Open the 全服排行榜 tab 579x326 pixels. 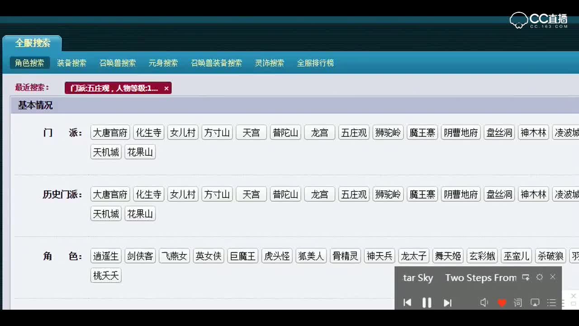click(315, 63)
